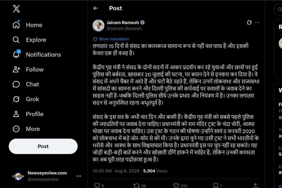Go back using the left arrow
Image resolution: width=282 pixels, height=188 pixels.
[x=96, y=8]
